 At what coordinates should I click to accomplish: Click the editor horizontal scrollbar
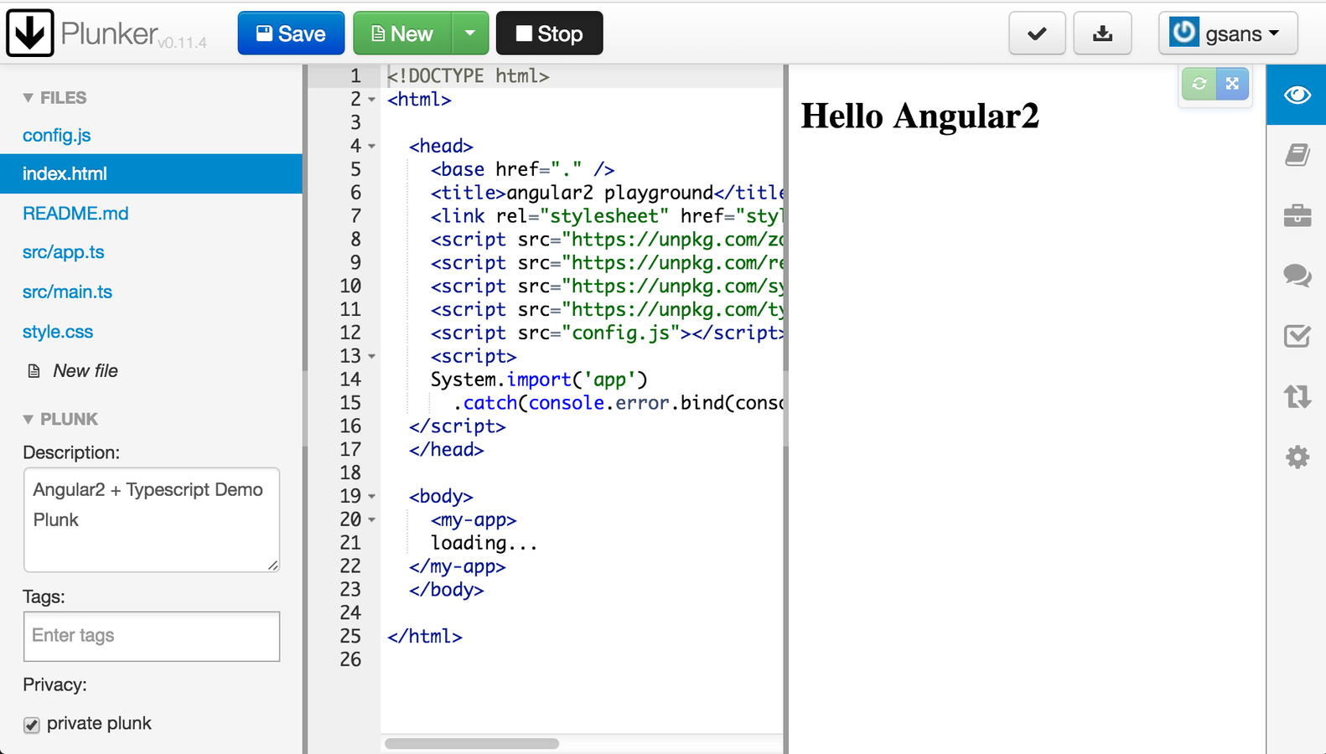(472, 744)
